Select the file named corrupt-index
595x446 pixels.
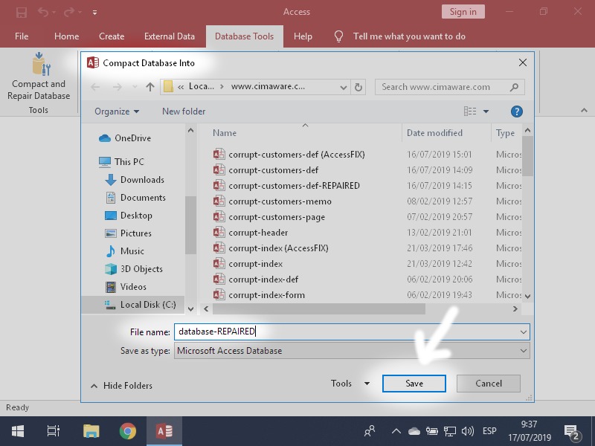248,264
